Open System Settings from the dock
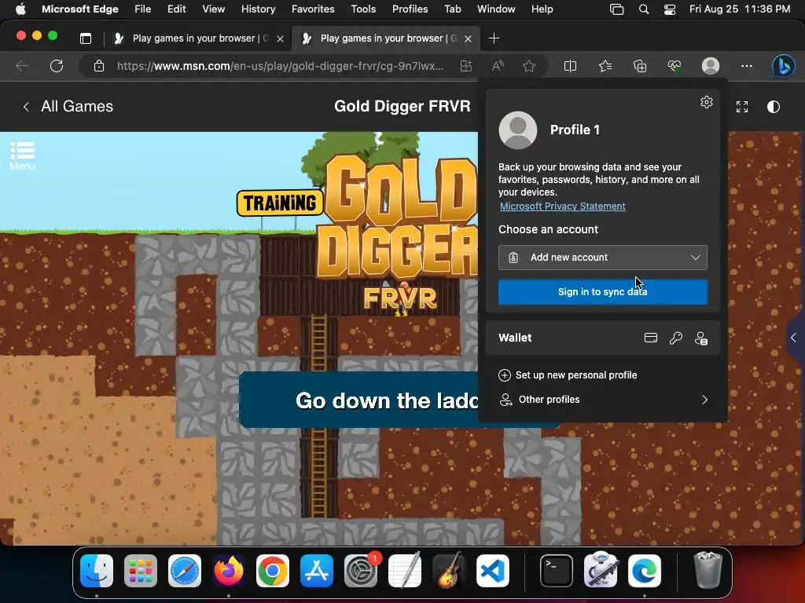This screenshot has height=603, width=805. tap(361, 571)
